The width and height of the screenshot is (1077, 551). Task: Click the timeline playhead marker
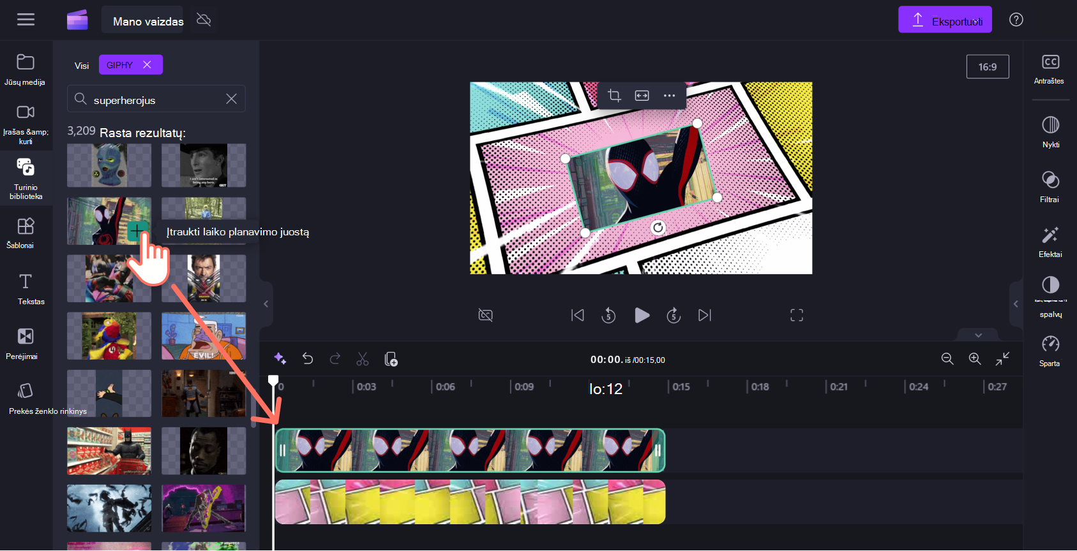[273, 380]
